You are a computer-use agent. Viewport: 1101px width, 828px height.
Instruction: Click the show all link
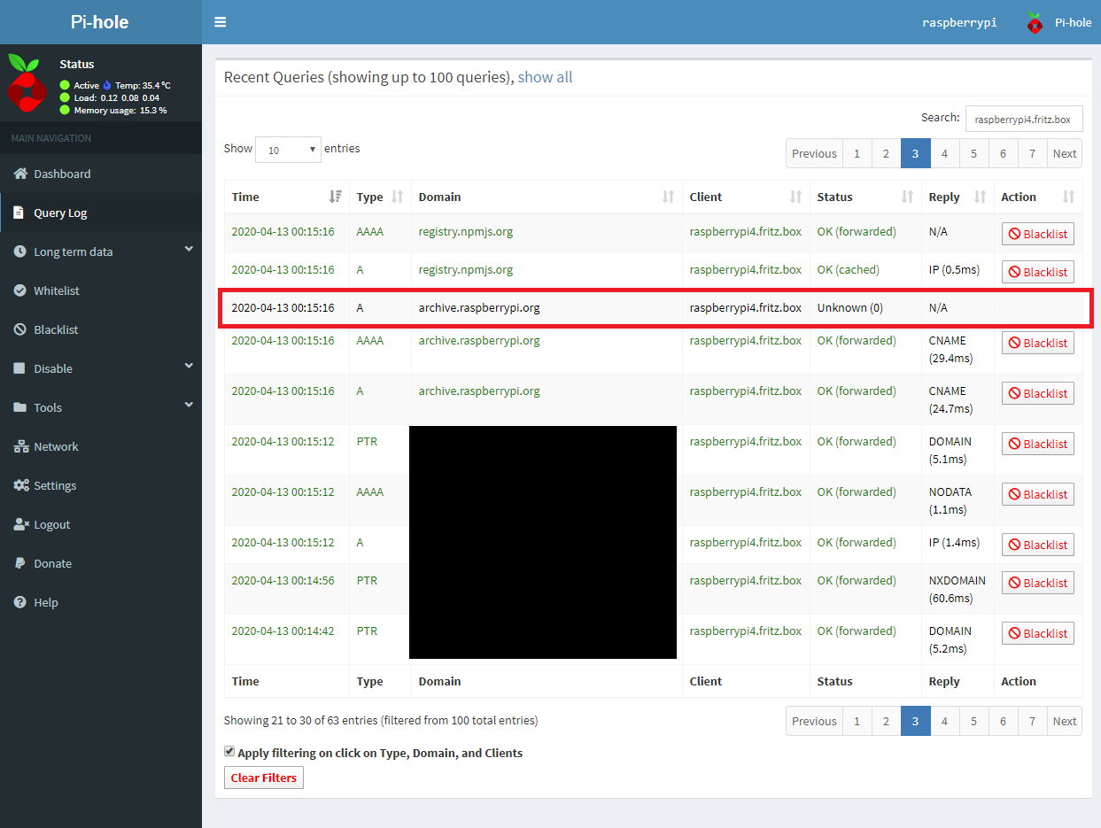pos(545,77)
